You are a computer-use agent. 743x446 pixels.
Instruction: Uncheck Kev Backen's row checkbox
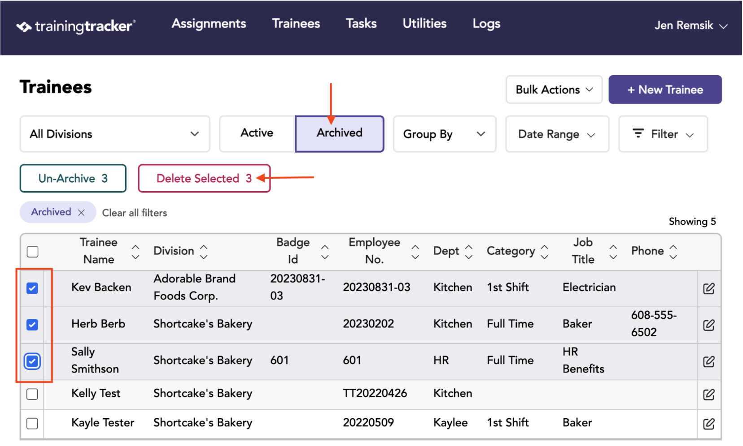pyautogui.click(x=32, y=288)
